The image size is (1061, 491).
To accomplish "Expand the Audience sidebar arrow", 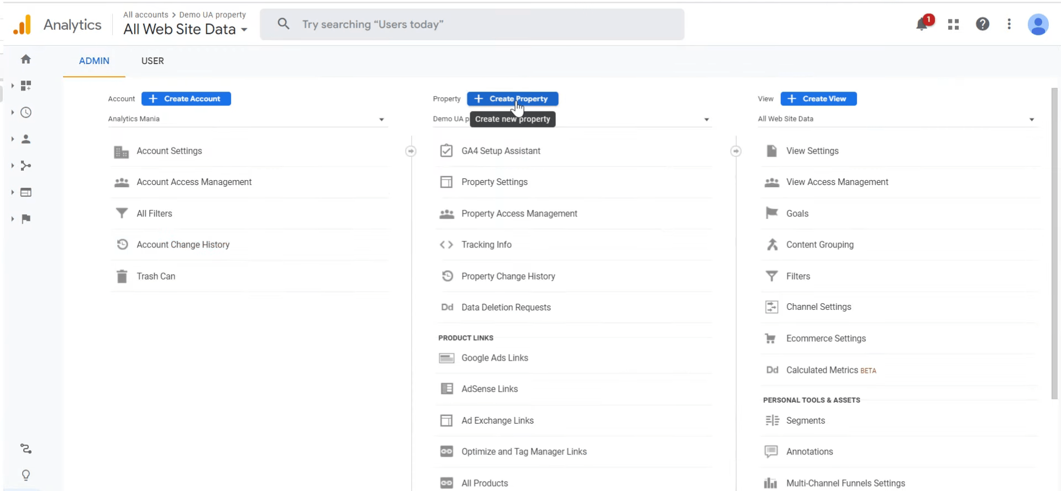I will [12, 139].
